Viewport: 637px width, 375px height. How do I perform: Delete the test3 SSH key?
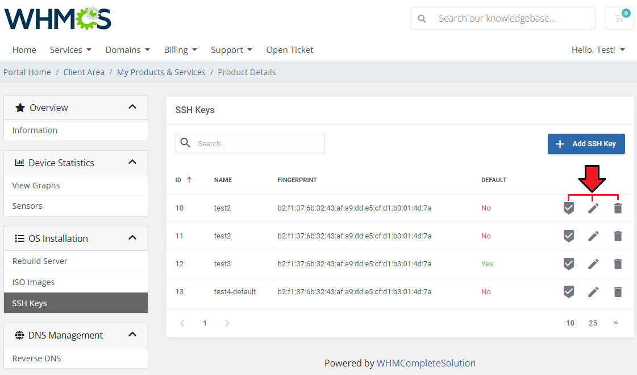pyautogui.click(x=618, y=264)
